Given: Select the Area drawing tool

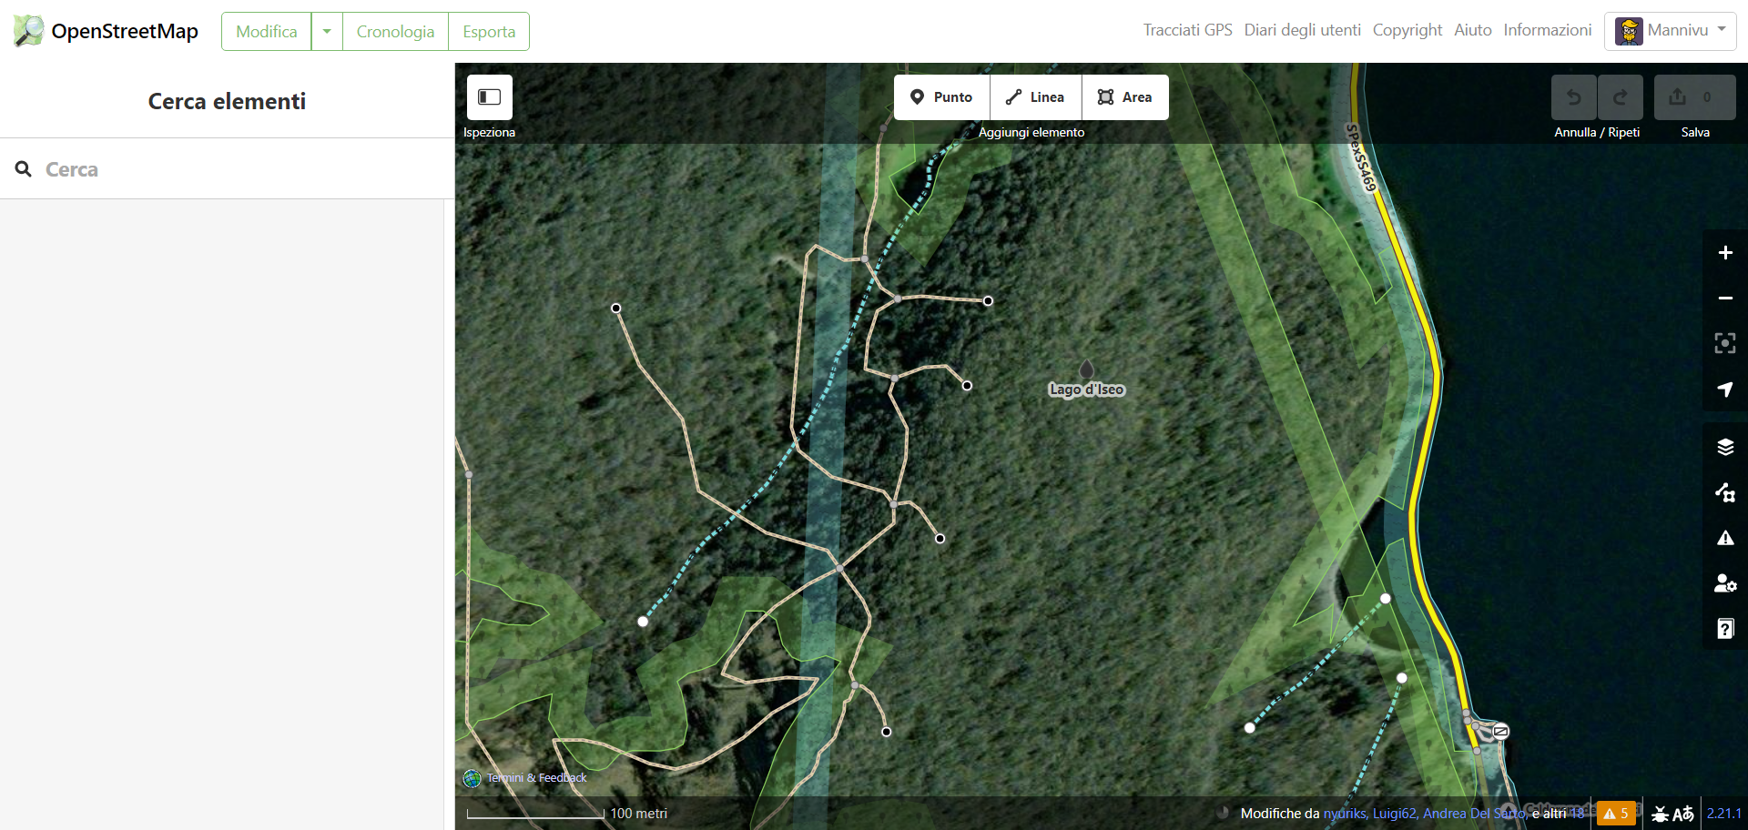Looking at the screenshot, I should (1124, 96).
